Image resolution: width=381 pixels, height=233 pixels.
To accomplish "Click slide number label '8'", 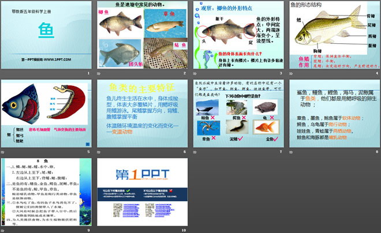I will point(377,152).
